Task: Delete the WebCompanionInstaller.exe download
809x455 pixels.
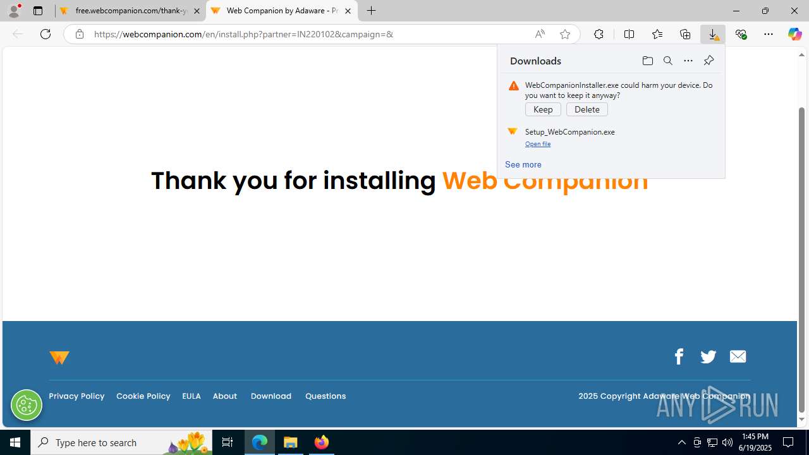Action: click(587, 109)
